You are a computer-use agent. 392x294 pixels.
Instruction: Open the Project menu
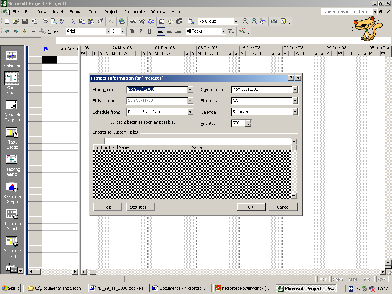(111, 12)
